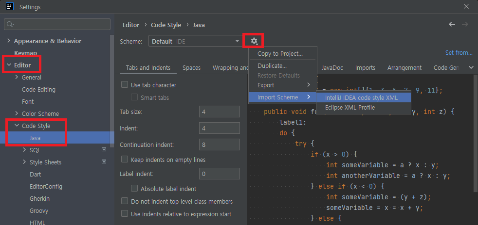Switch to Tabs and Indents tab
The width and height of the screenshot is (478, 225).
[148, 67]
